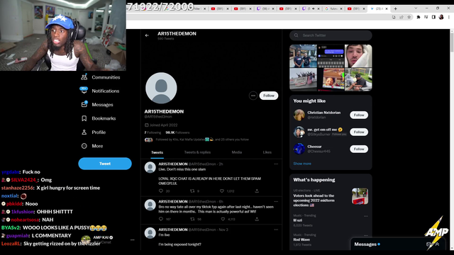Expand the Messages drawer with the chevrons

[x=437, y=244]
